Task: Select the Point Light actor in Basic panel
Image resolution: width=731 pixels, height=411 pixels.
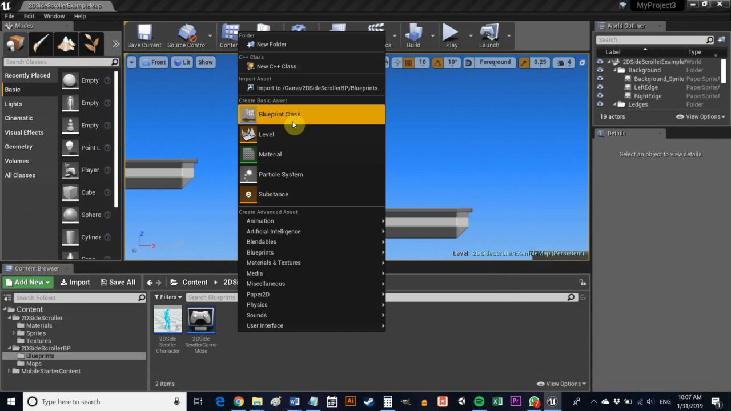Action: click(x=71, y=147)
